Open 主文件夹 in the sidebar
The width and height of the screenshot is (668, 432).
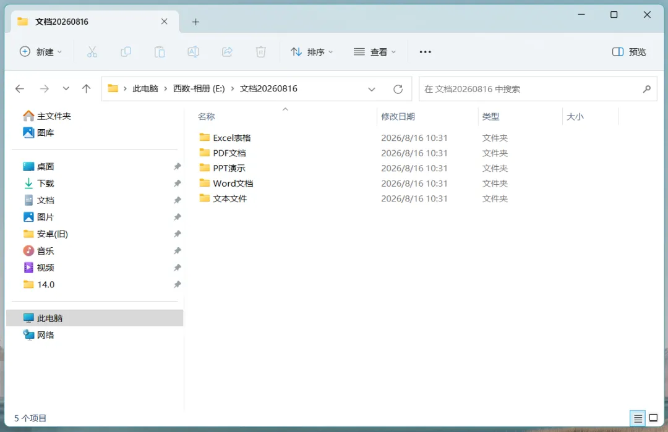[47, 116]
